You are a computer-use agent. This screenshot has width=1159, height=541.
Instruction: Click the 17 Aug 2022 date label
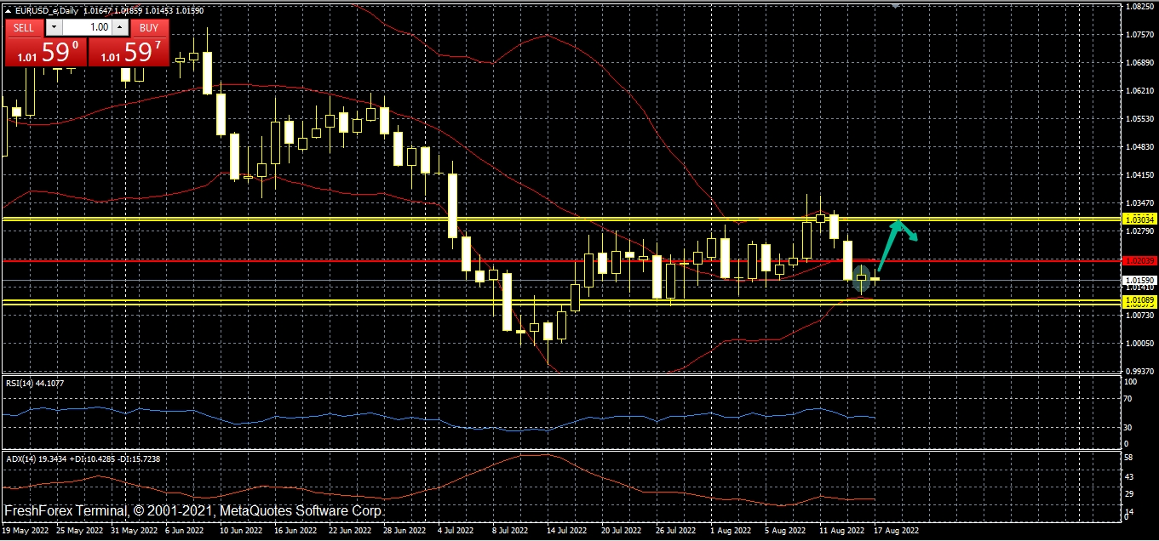[x=896, y=530]
